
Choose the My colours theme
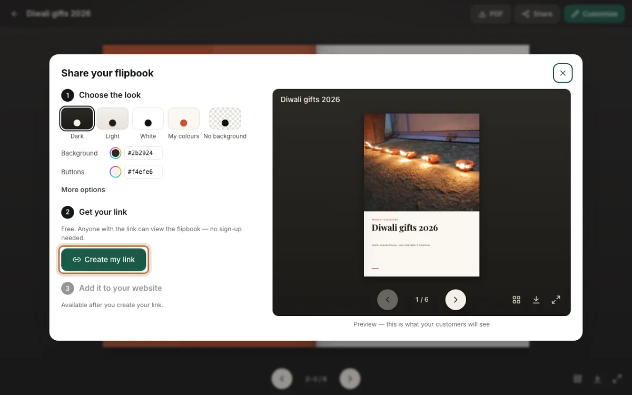point(184,118)
